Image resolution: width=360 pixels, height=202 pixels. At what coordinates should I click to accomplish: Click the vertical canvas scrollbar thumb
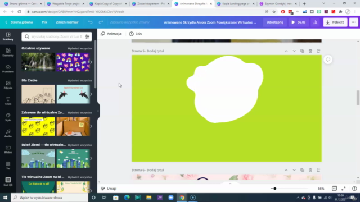358,97
